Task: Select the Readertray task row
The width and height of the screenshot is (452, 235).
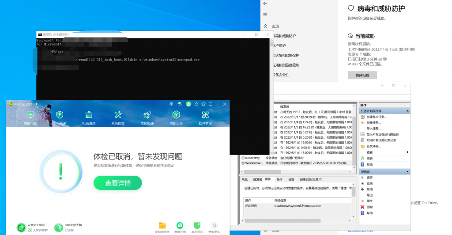Action: point(297,158)
